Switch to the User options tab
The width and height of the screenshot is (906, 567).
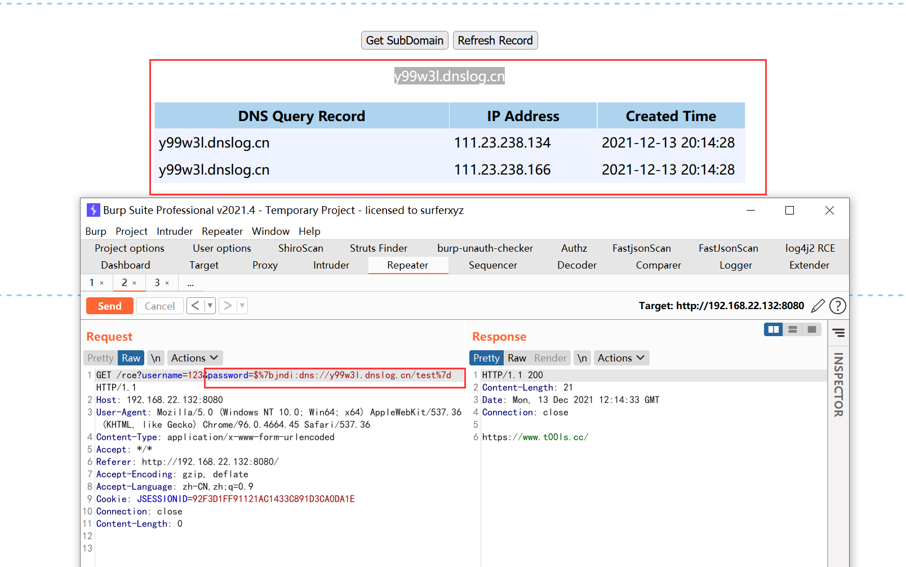click(x=222, y=248)
